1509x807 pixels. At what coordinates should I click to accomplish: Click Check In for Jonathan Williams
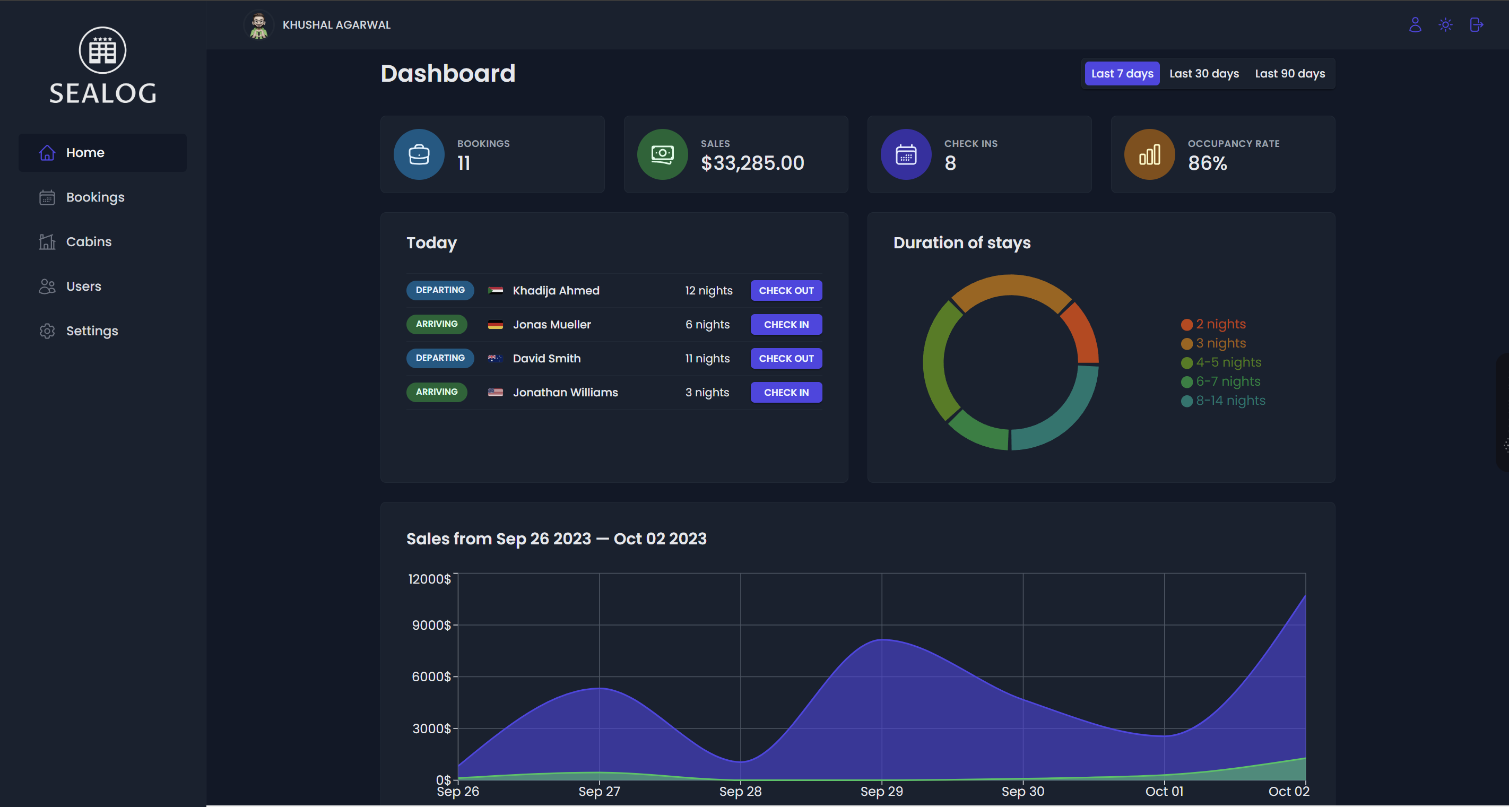[x=785, y=392]
